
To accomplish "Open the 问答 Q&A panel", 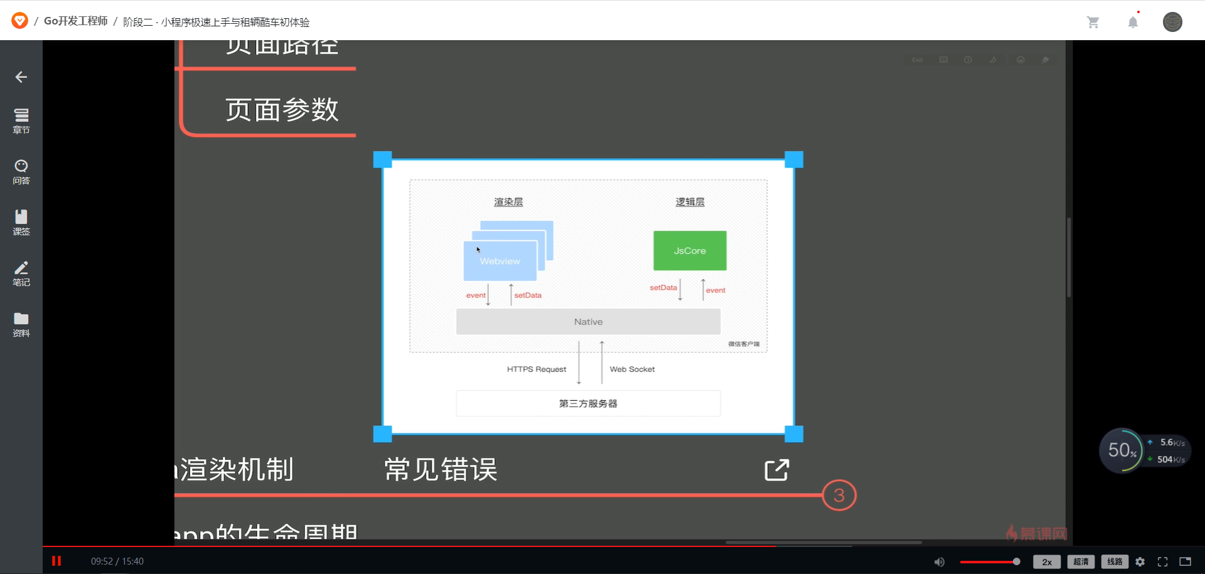I will coord(21,171).
